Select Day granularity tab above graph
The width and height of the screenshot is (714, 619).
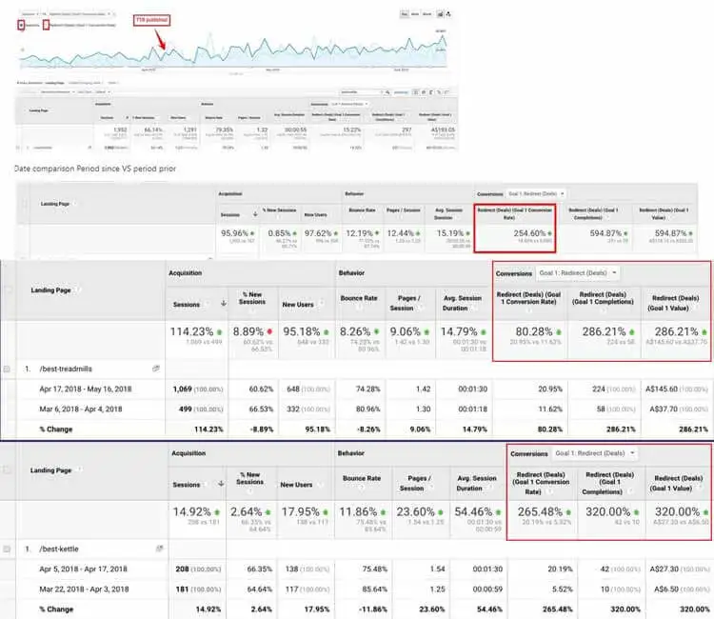(405, 14)
